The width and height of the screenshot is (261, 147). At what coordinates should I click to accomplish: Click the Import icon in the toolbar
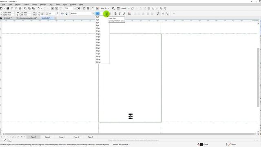(x=53, y=8)
